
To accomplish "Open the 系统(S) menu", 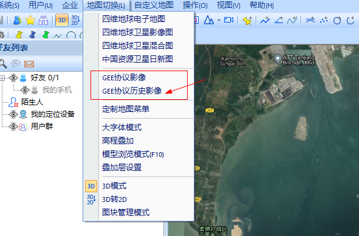I will [x=9, y=5].
